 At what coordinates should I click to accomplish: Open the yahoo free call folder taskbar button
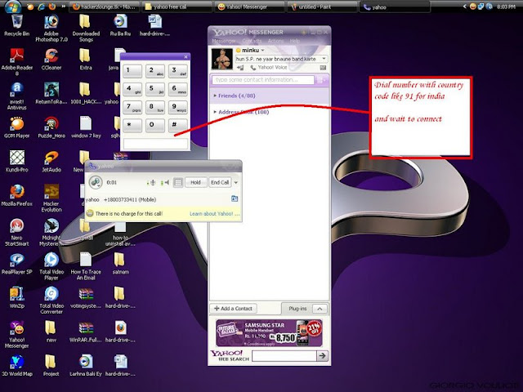(177, 7)
